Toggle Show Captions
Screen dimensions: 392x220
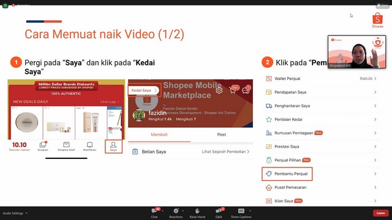click(x=241, y=211)
